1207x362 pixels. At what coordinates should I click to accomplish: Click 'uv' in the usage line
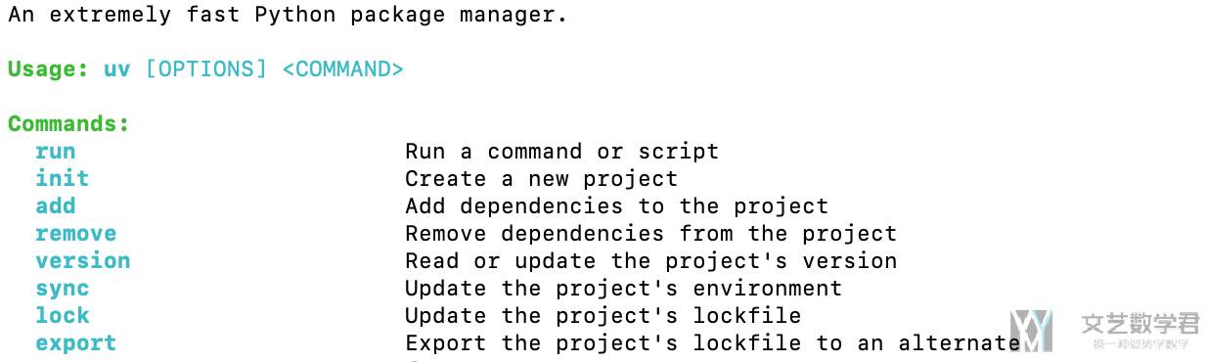117,70
